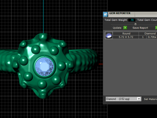Image resolution: width=157 pixels, height=118 pixels.
Task: Click the 0.70tw weight cell
Action: 152,37
